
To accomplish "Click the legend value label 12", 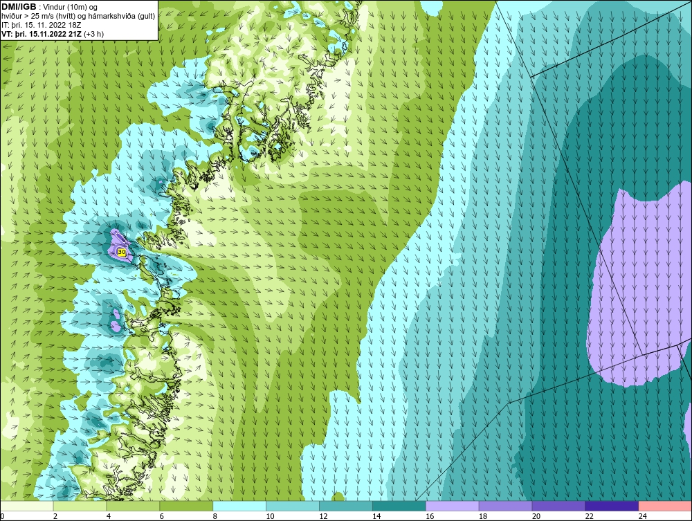I will pos(323,516).
